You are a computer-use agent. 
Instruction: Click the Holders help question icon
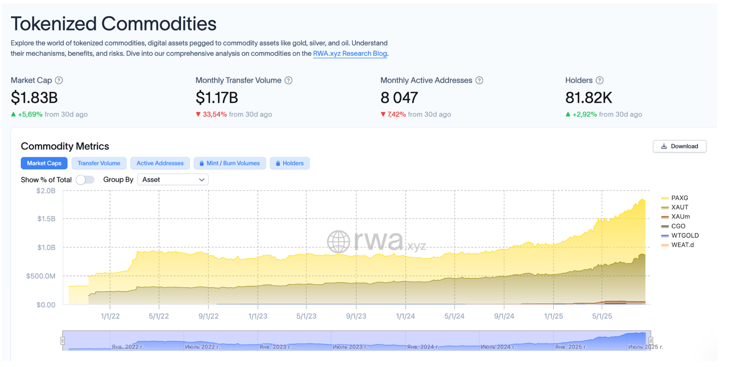600,80
